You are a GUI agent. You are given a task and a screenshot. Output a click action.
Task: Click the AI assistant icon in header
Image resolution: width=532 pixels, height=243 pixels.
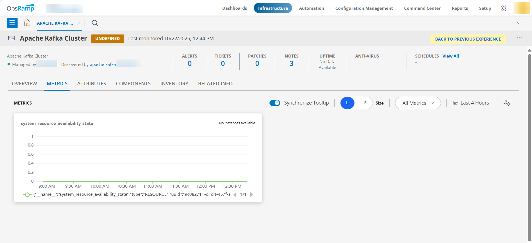coord(504,8)
